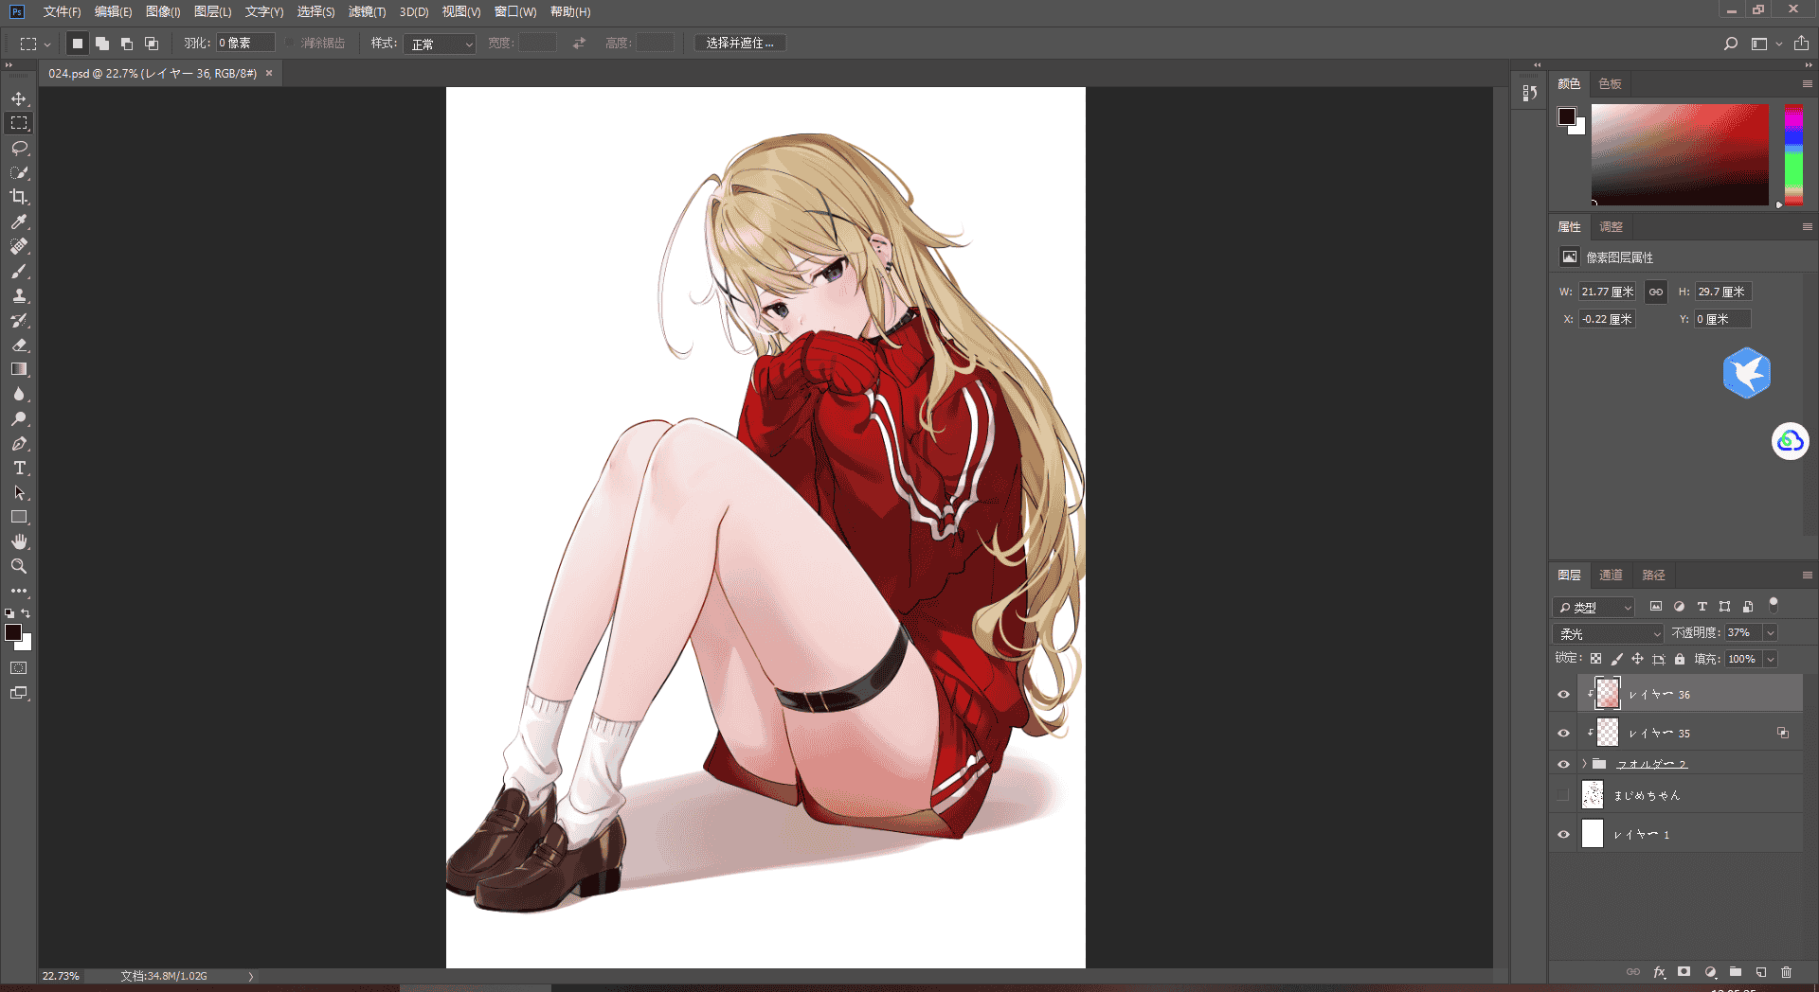Expand the フォルダー 2 group

(1584, 764)
